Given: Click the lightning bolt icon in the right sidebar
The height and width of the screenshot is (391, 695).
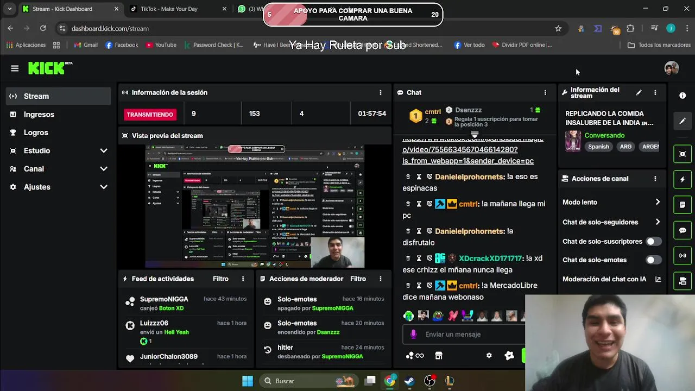Looking at the screenshot, I should pos(683,179).
